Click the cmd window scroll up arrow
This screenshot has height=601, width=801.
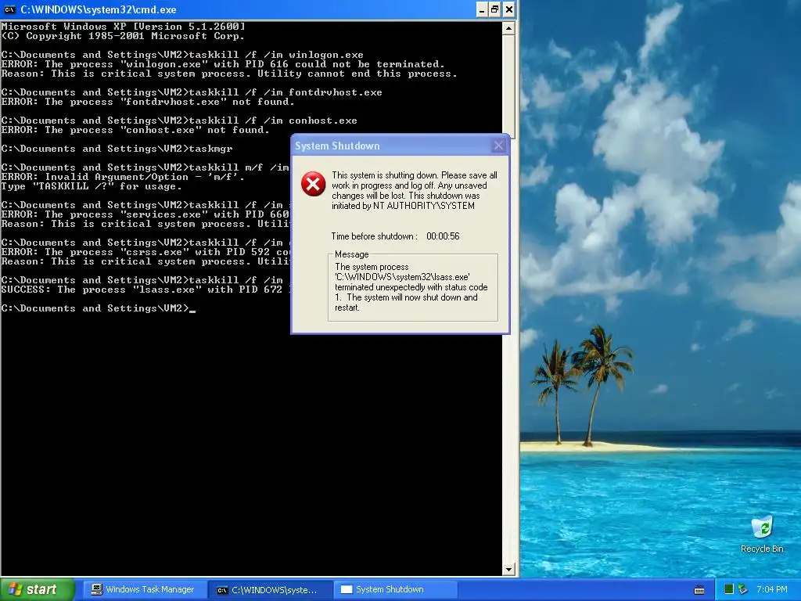point(508,29)
